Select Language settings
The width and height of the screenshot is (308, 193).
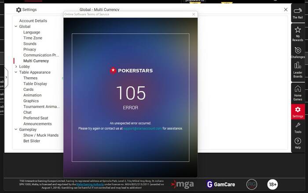[32, 32]
